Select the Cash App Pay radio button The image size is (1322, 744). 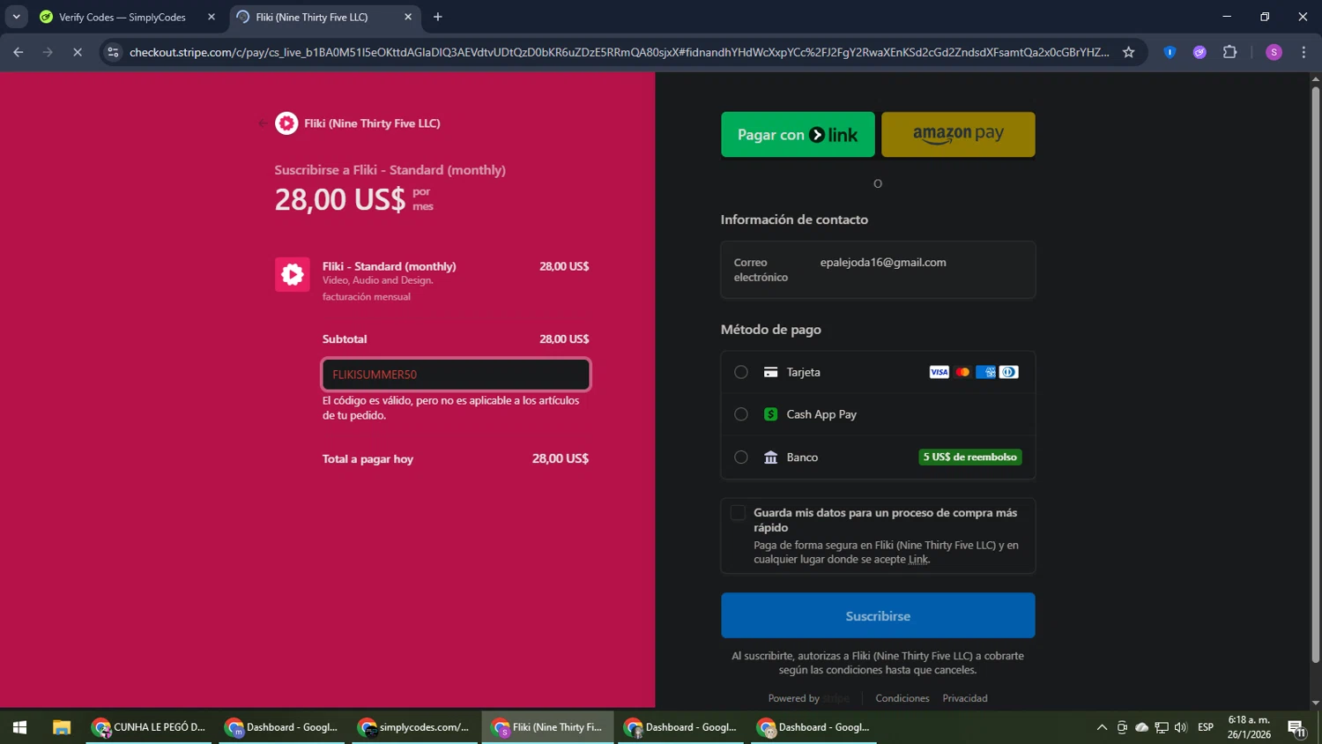tap(741, 414)
